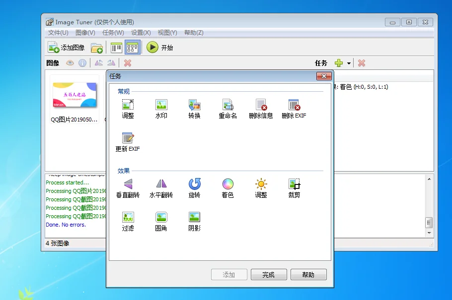Open the 设置(X) menu

(x=141, y=33)
